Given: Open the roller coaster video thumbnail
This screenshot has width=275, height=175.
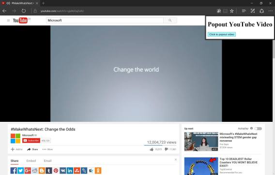Looking at the screenshot, I should pyautogui.click(x=201, y=166).
